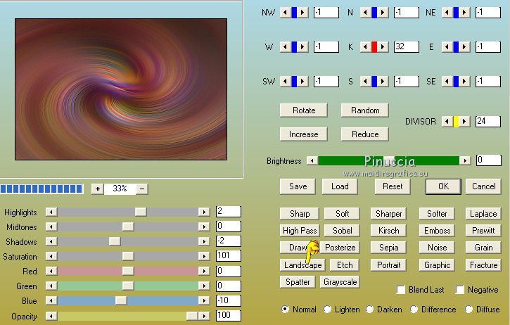Click the Rotate button
Image resolution: width=510 pixels, height=325 pixels.
(304, 110)
